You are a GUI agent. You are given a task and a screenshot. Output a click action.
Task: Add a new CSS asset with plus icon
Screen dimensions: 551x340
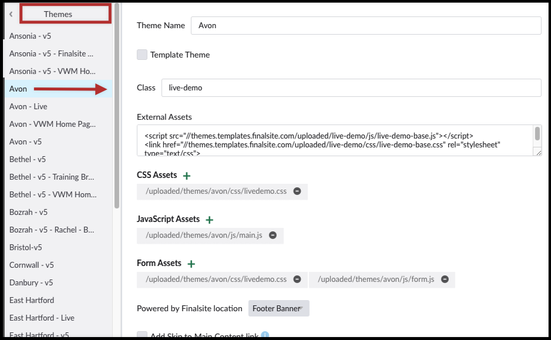[x=187, y=176]
